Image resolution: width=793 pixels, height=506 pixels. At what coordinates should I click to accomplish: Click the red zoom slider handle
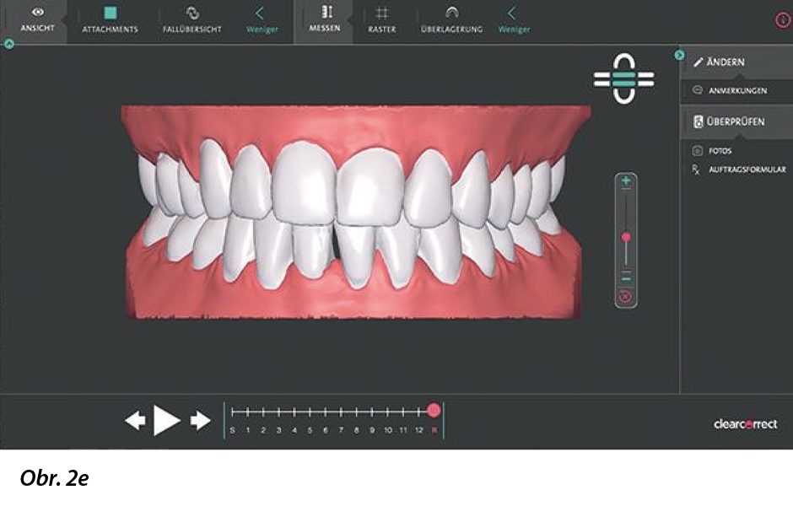pyautogui.click(x=626, y=238)
